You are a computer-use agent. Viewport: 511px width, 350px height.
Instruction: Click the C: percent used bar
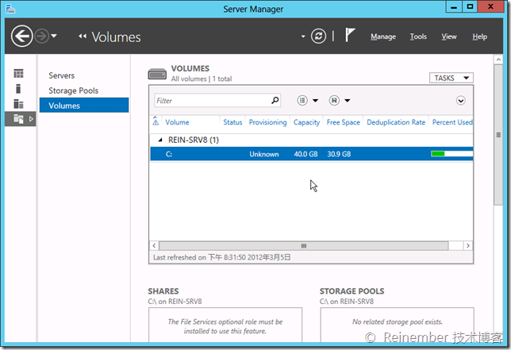[x=451, y=154]
